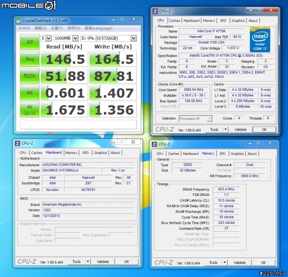
Task: Select the Graphics tab in the Mainboard window
Action: (100, 153)
